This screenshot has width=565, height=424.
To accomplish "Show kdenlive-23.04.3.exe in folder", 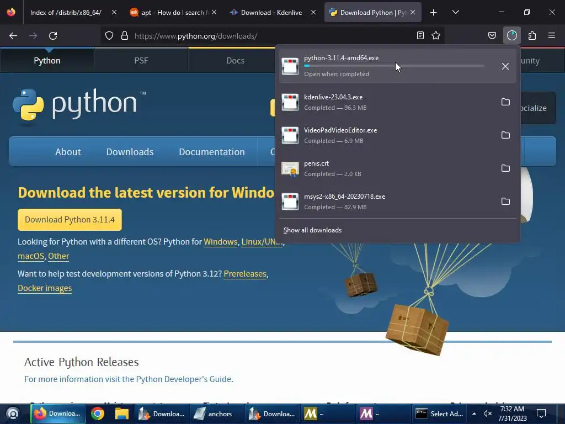I will pyautogui.click(x=505, y=102).
